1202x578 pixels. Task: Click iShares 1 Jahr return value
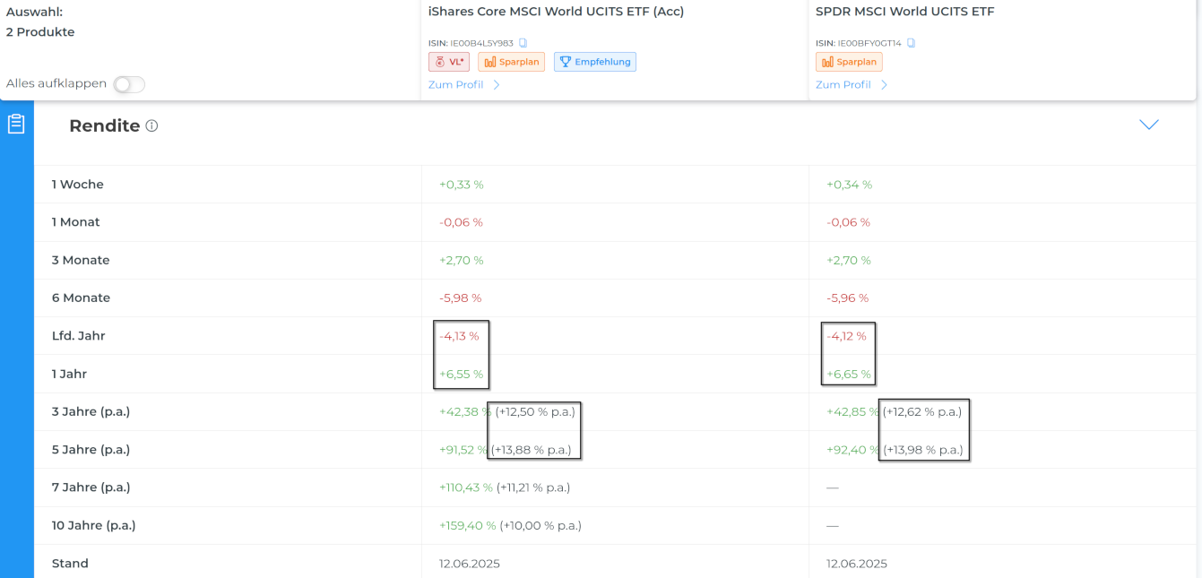462,375
